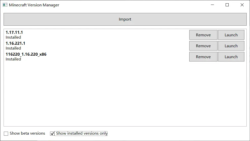The width and height of the screenshot is (250, 141).
Task: Click the Installed status under 116220_1.16.220_x86
Action: (x=13, y=59)
